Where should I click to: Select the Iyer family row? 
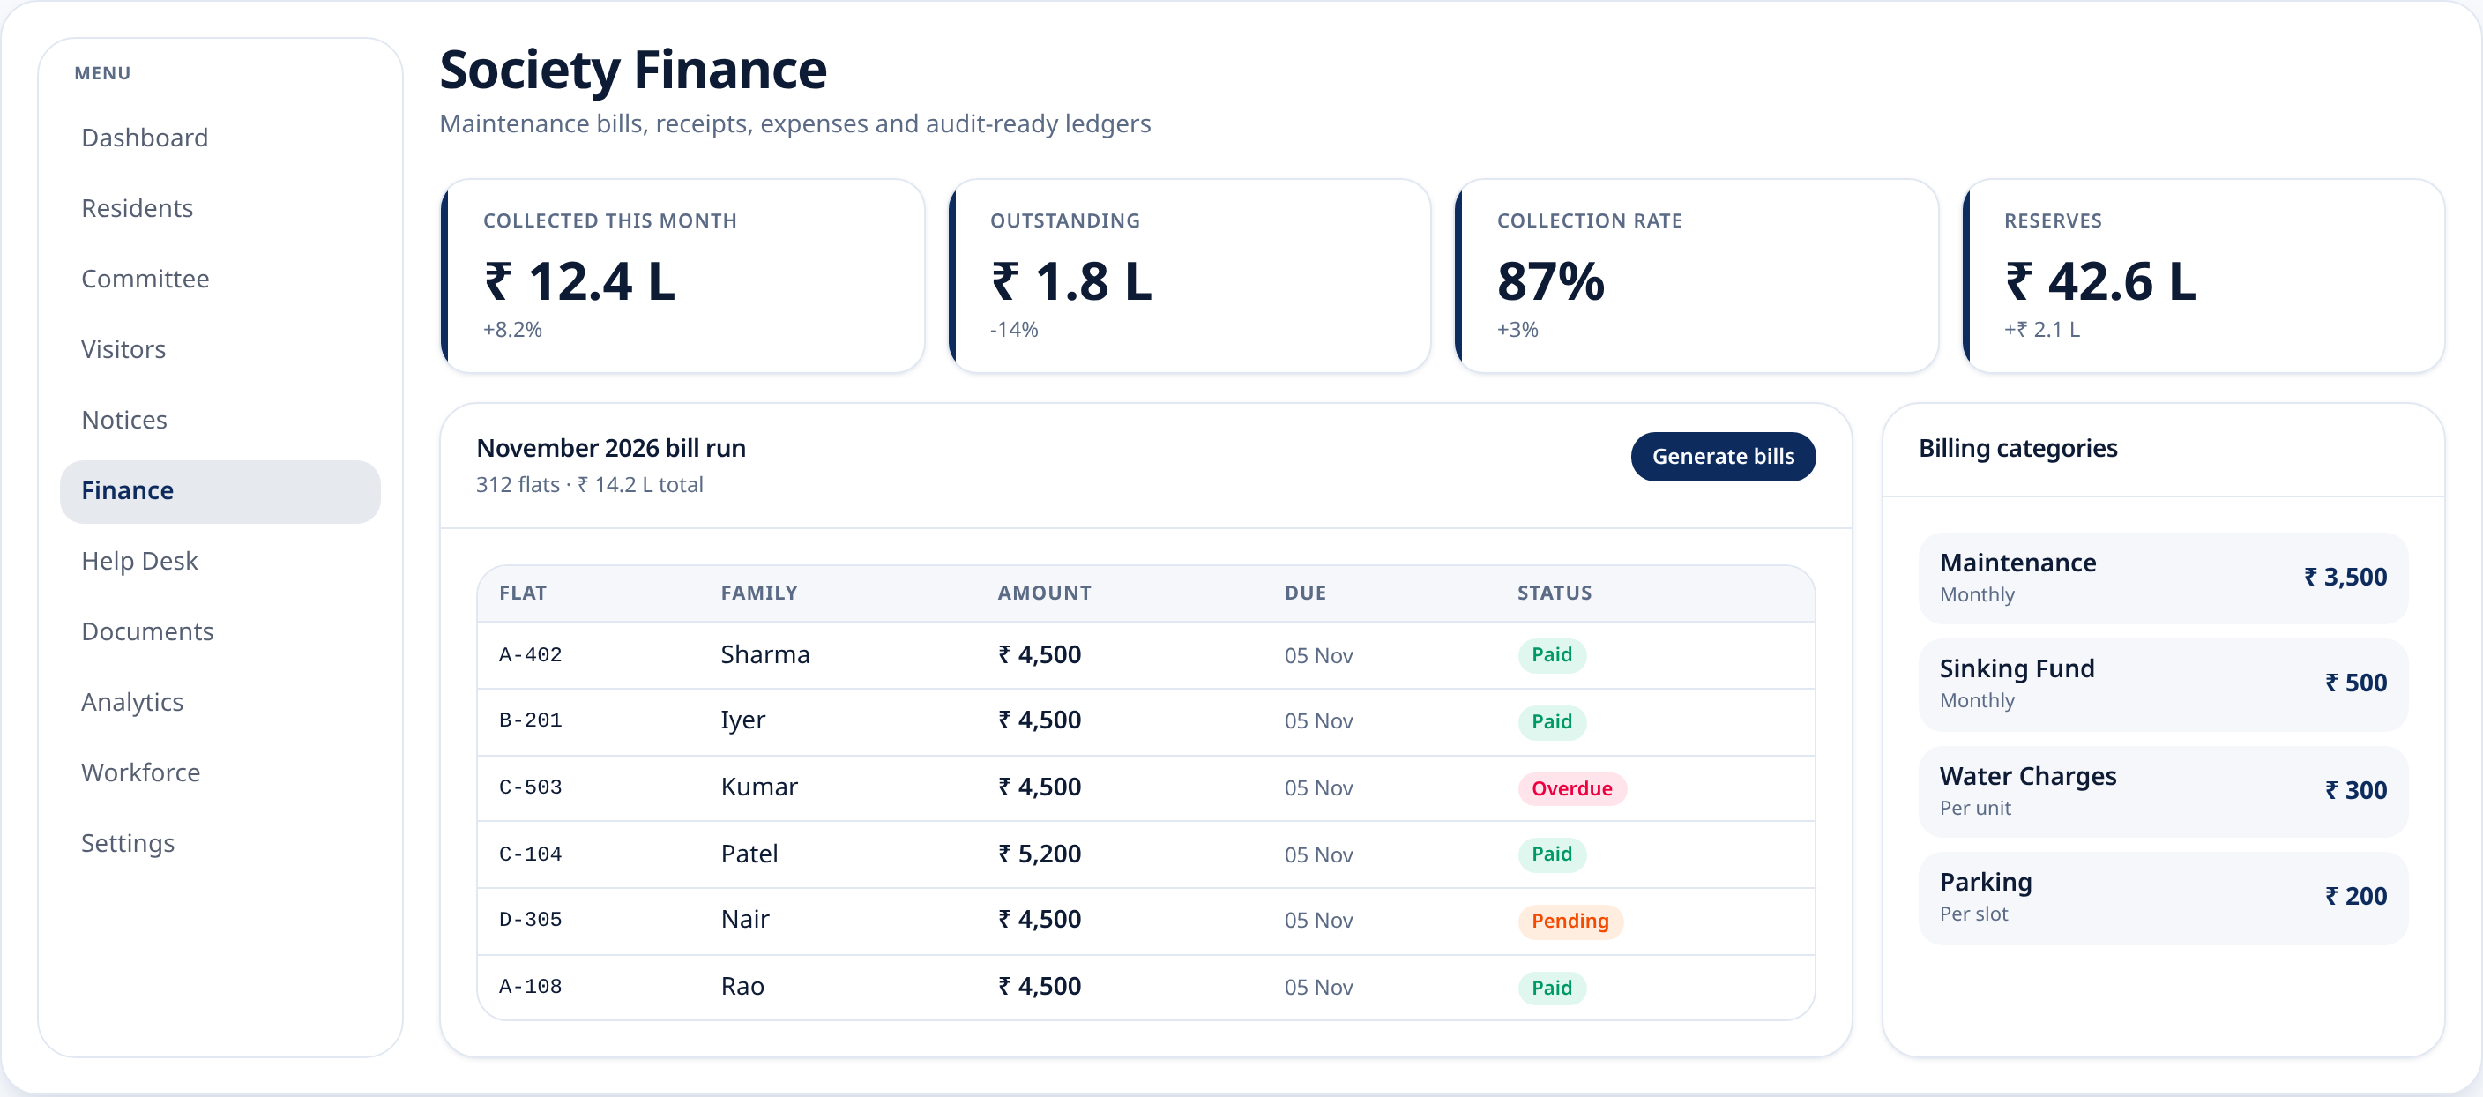[1145, 721]
